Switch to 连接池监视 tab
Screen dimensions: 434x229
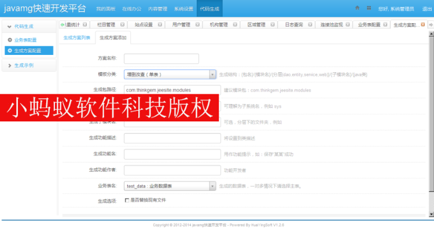pyautogui.click(x=332, y=25)
